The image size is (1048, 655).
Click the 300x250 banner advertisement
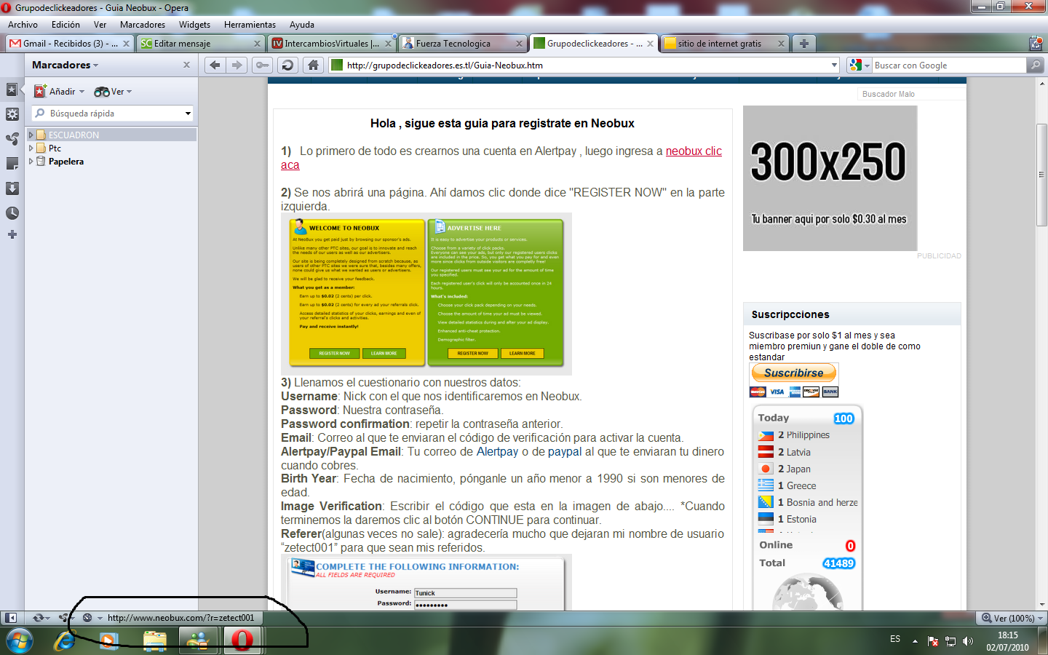[x=830, y=178]
